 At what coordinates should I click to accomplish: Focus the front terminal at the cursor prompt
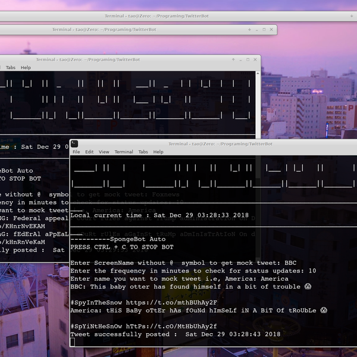(x=73, y=342)
